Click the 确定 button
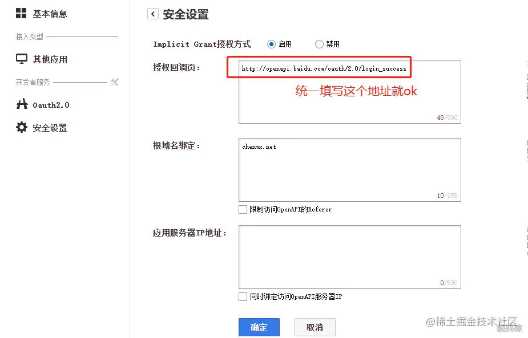Image resolution: width=528 pixels, height=338 pixels. [x=259, y=327]
